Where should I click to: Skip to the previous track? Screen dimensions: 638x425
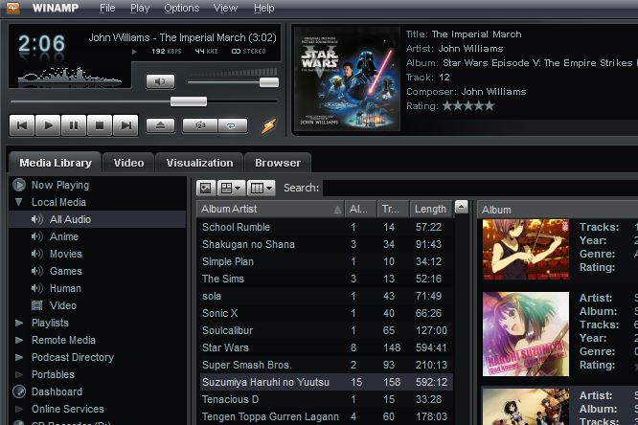coord(22,125)
